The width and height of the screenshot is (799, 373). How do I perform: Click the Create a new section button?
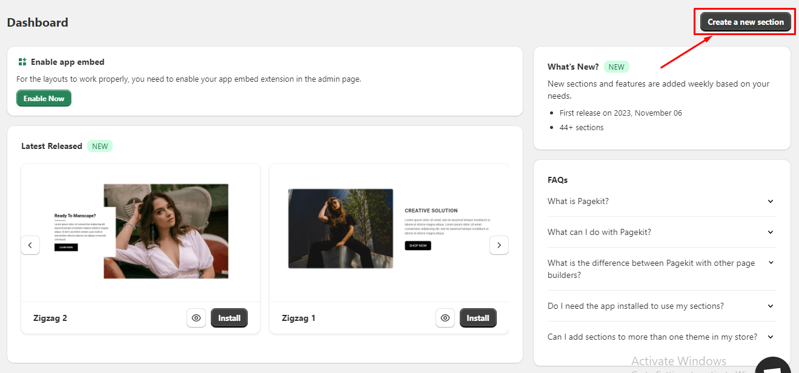[745, 22]
